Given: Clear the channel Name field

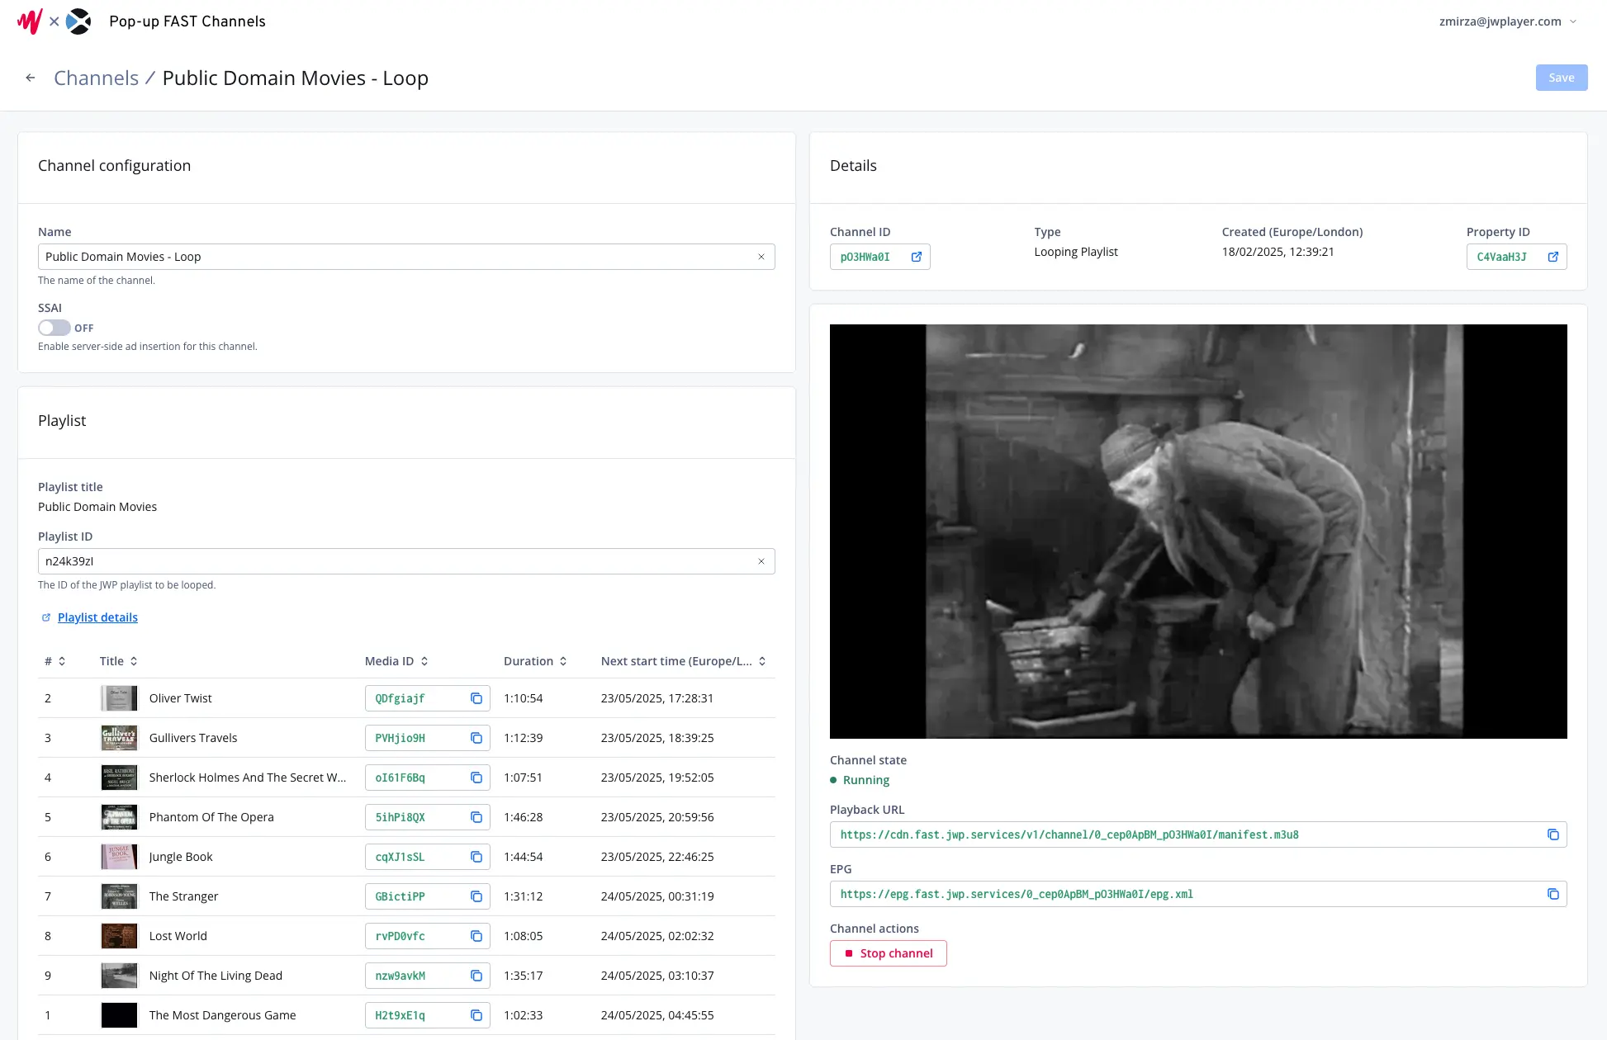Looking at the screenshot, I should tap(761, 257).
